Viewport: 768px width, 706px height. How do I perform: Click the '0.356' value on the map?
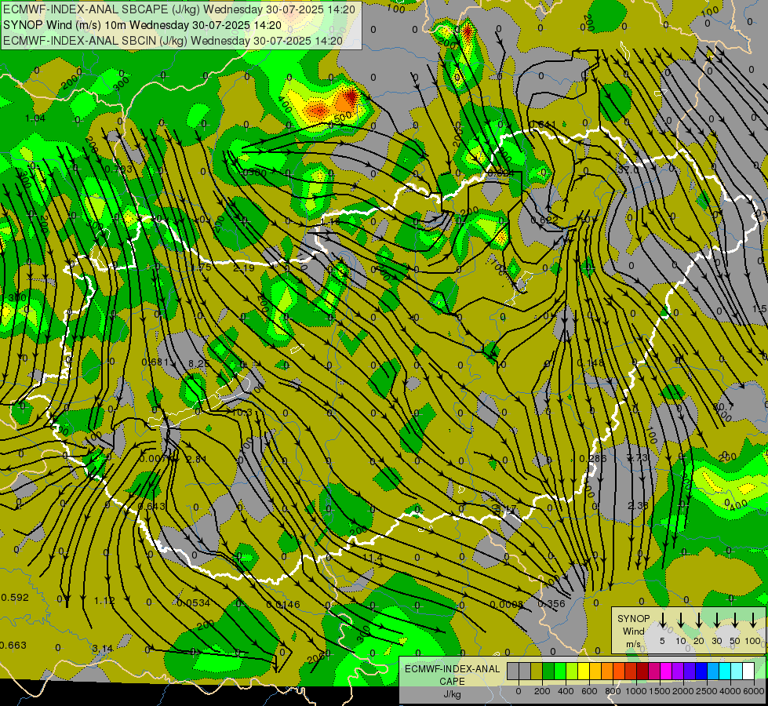(x=551, y=604)
